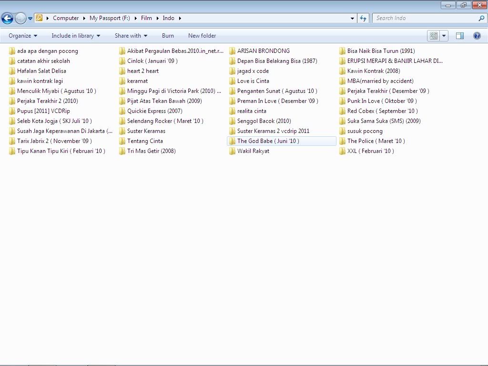Select folder icon of catatan akhir sekolah

(12, 61)
